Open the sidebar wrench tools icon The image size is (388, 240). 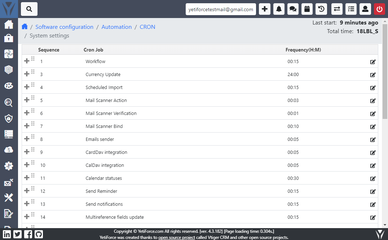pyautogui.click(x=9, y=197)
